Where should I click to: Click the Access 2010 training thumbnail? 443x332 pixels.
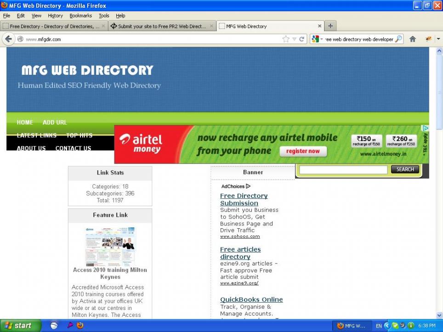(x=110, y=246)
